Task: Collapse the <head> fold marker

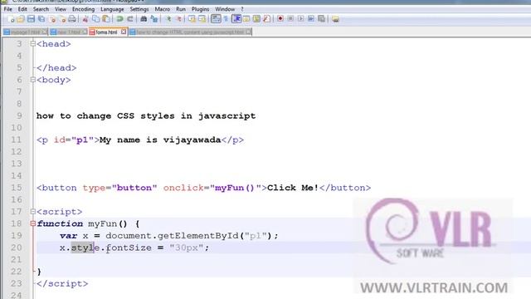Action: point(33,44)
